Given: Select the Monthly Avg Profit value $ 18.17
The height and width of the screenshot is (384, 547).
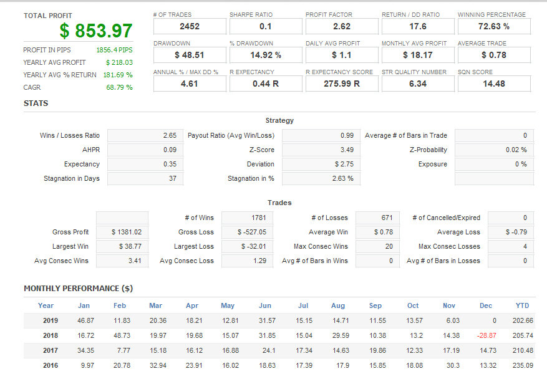Looking at the screenshot, I should (x=418, y=55).
